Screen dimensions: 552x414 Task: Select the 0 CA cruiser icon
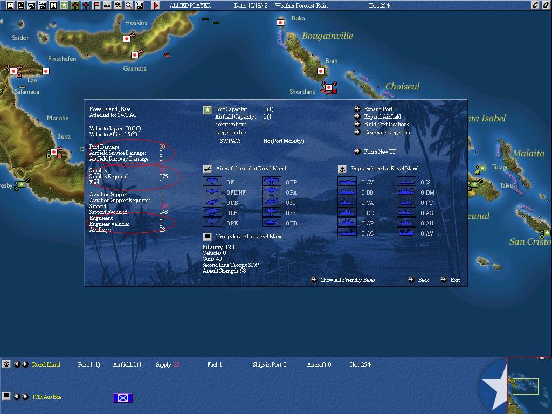[347, 202]
